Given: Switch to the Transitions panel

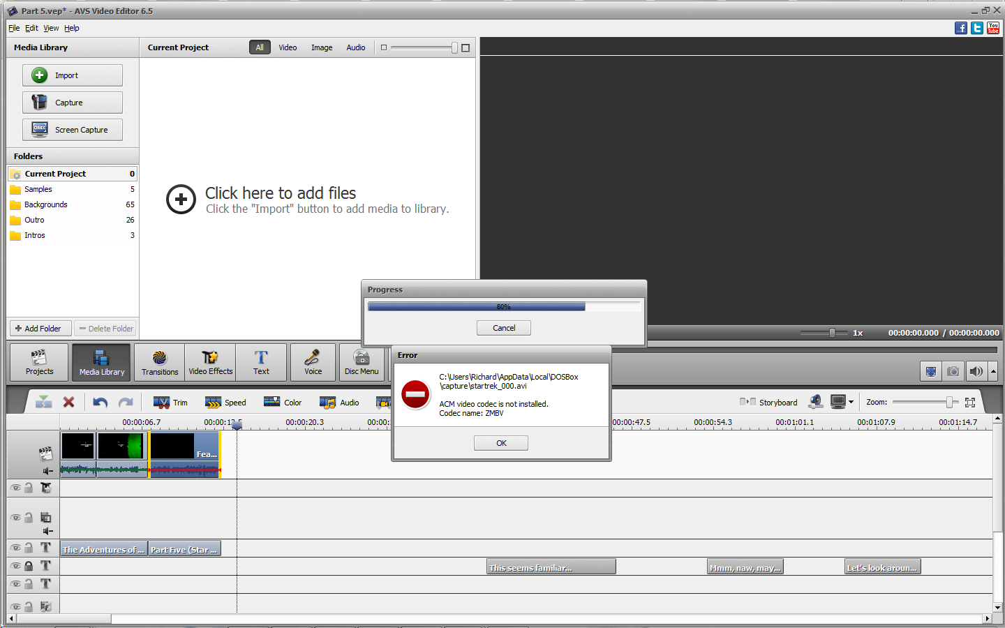Looking at the screenshot, I should [160, 362].
